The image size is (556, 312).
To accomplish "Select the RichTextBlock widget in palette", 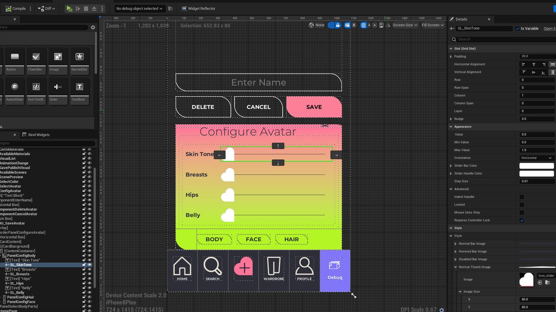I will (x=36, y=91).
